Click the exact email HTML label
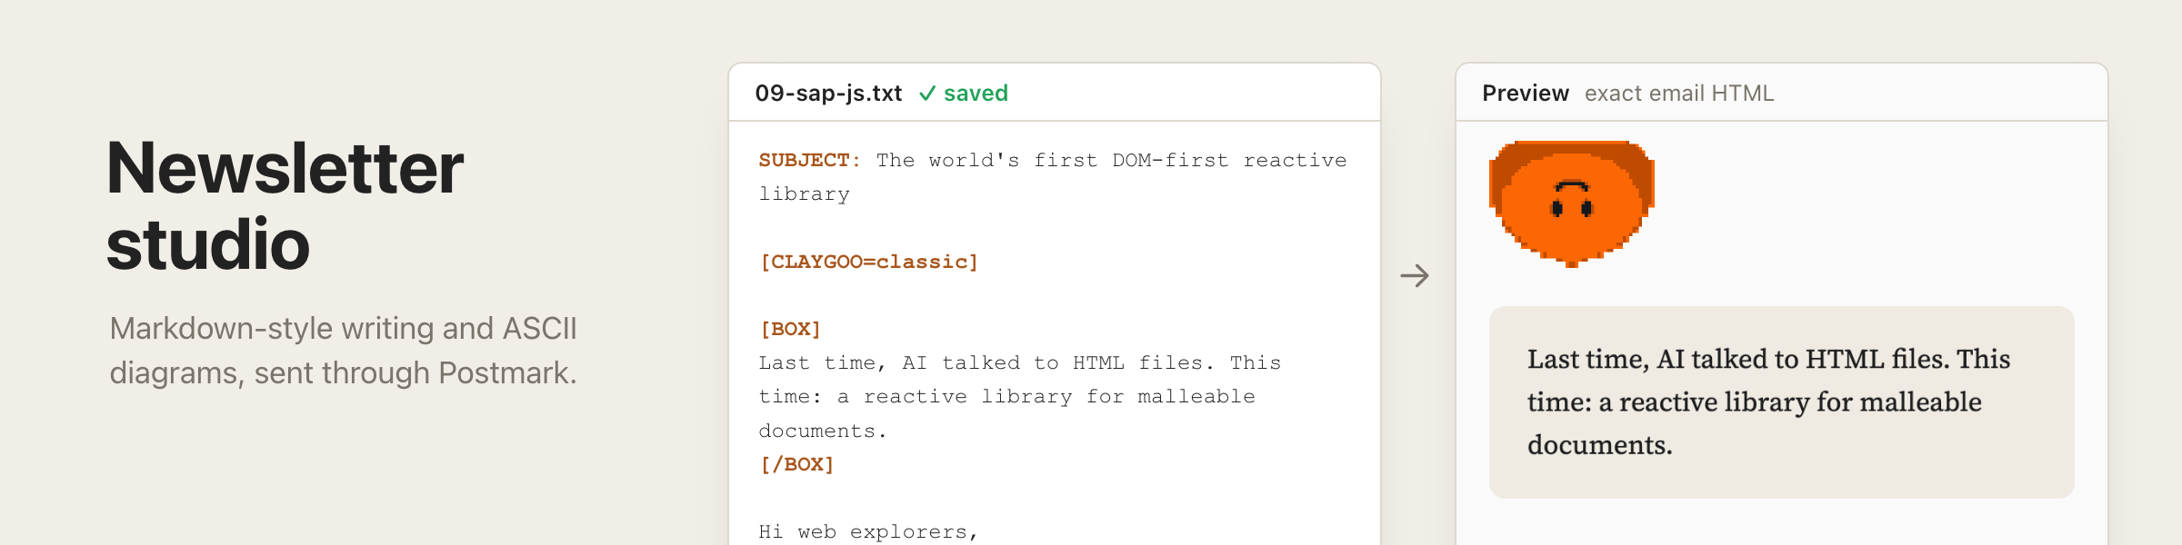The width and height of the screenshot is (2182, 545). tap(1678, 94)
